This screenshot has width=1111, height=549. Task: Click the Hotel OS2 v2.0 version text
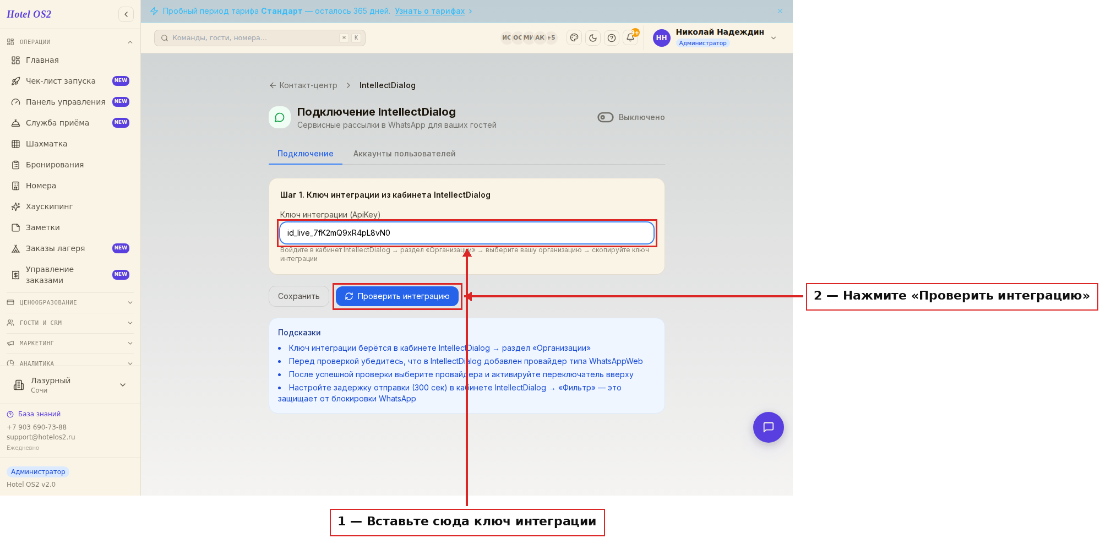[x=31, y=485]
